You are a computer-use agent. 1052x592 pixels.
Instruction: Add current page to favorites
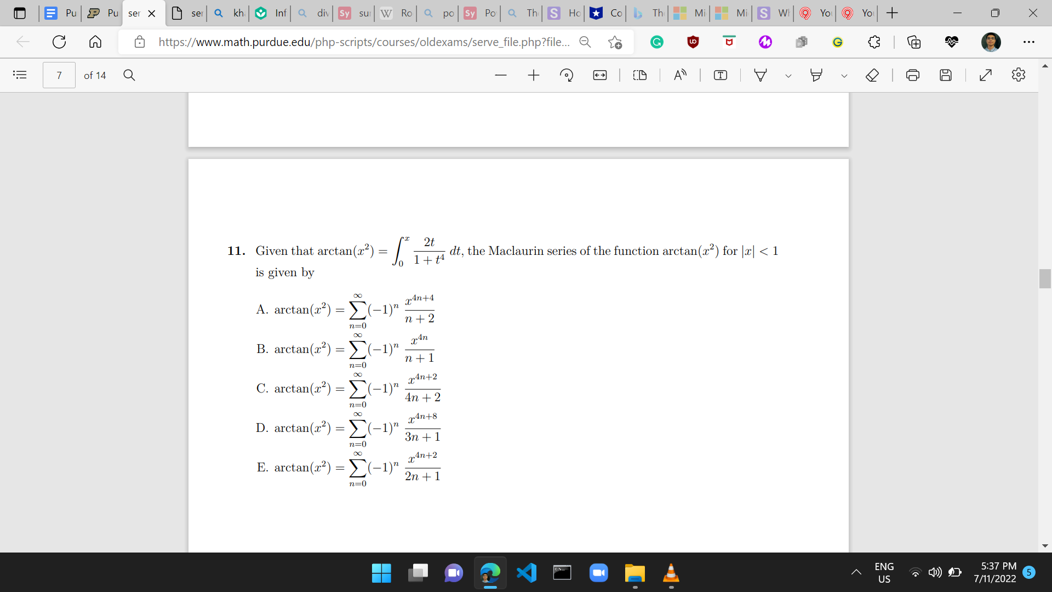[615, 42]
